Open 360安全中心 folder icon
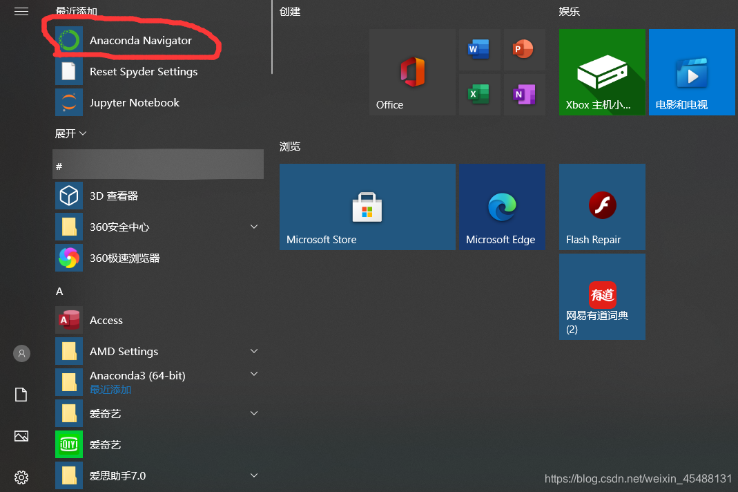Viewport: 738px width, 492px height. pyautogui.click(x=69, y=227)
